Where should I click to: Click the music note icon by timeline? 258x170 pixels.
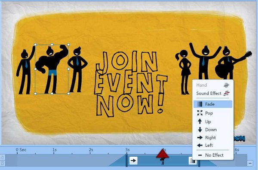click(x=2, y=158)
